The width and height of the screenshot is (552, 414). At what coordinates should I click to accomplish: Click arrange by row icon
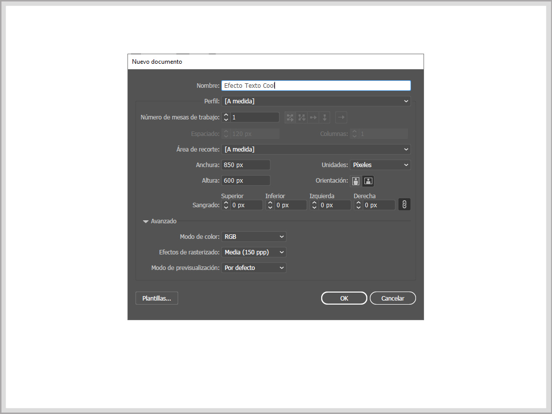pyautogui.click(x=313, y=117)
